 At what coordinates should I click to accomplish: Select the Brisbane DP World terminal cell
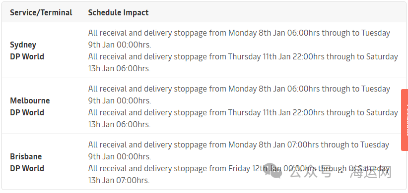tap(27, 162)
